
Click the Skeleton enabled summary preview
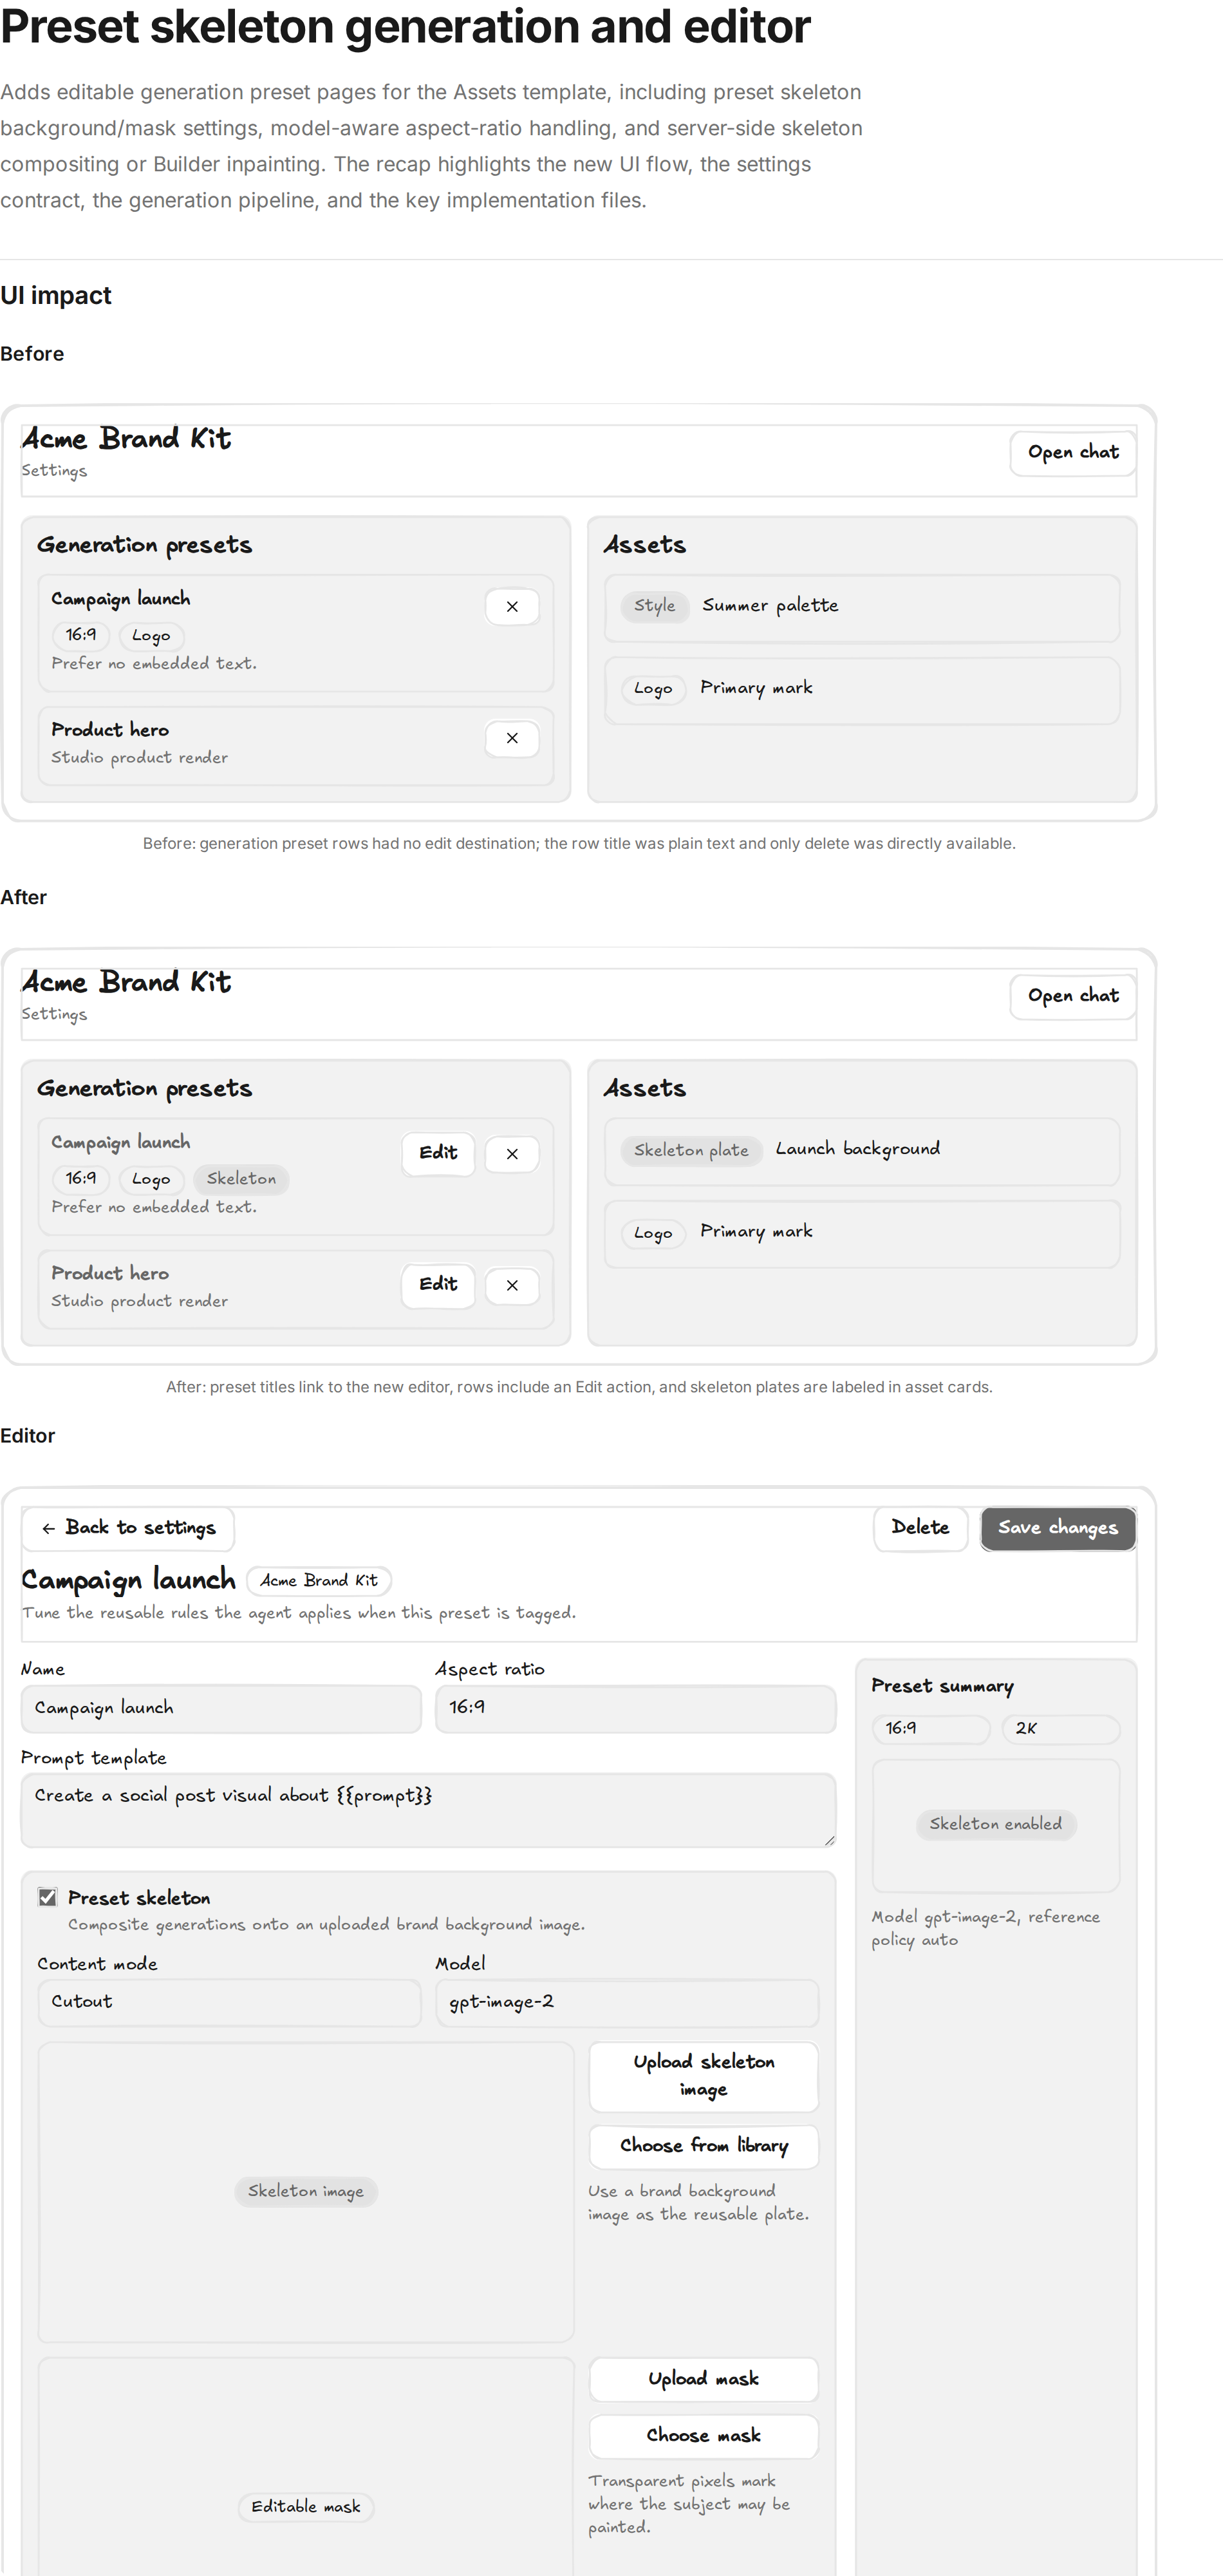point(995,1825)
